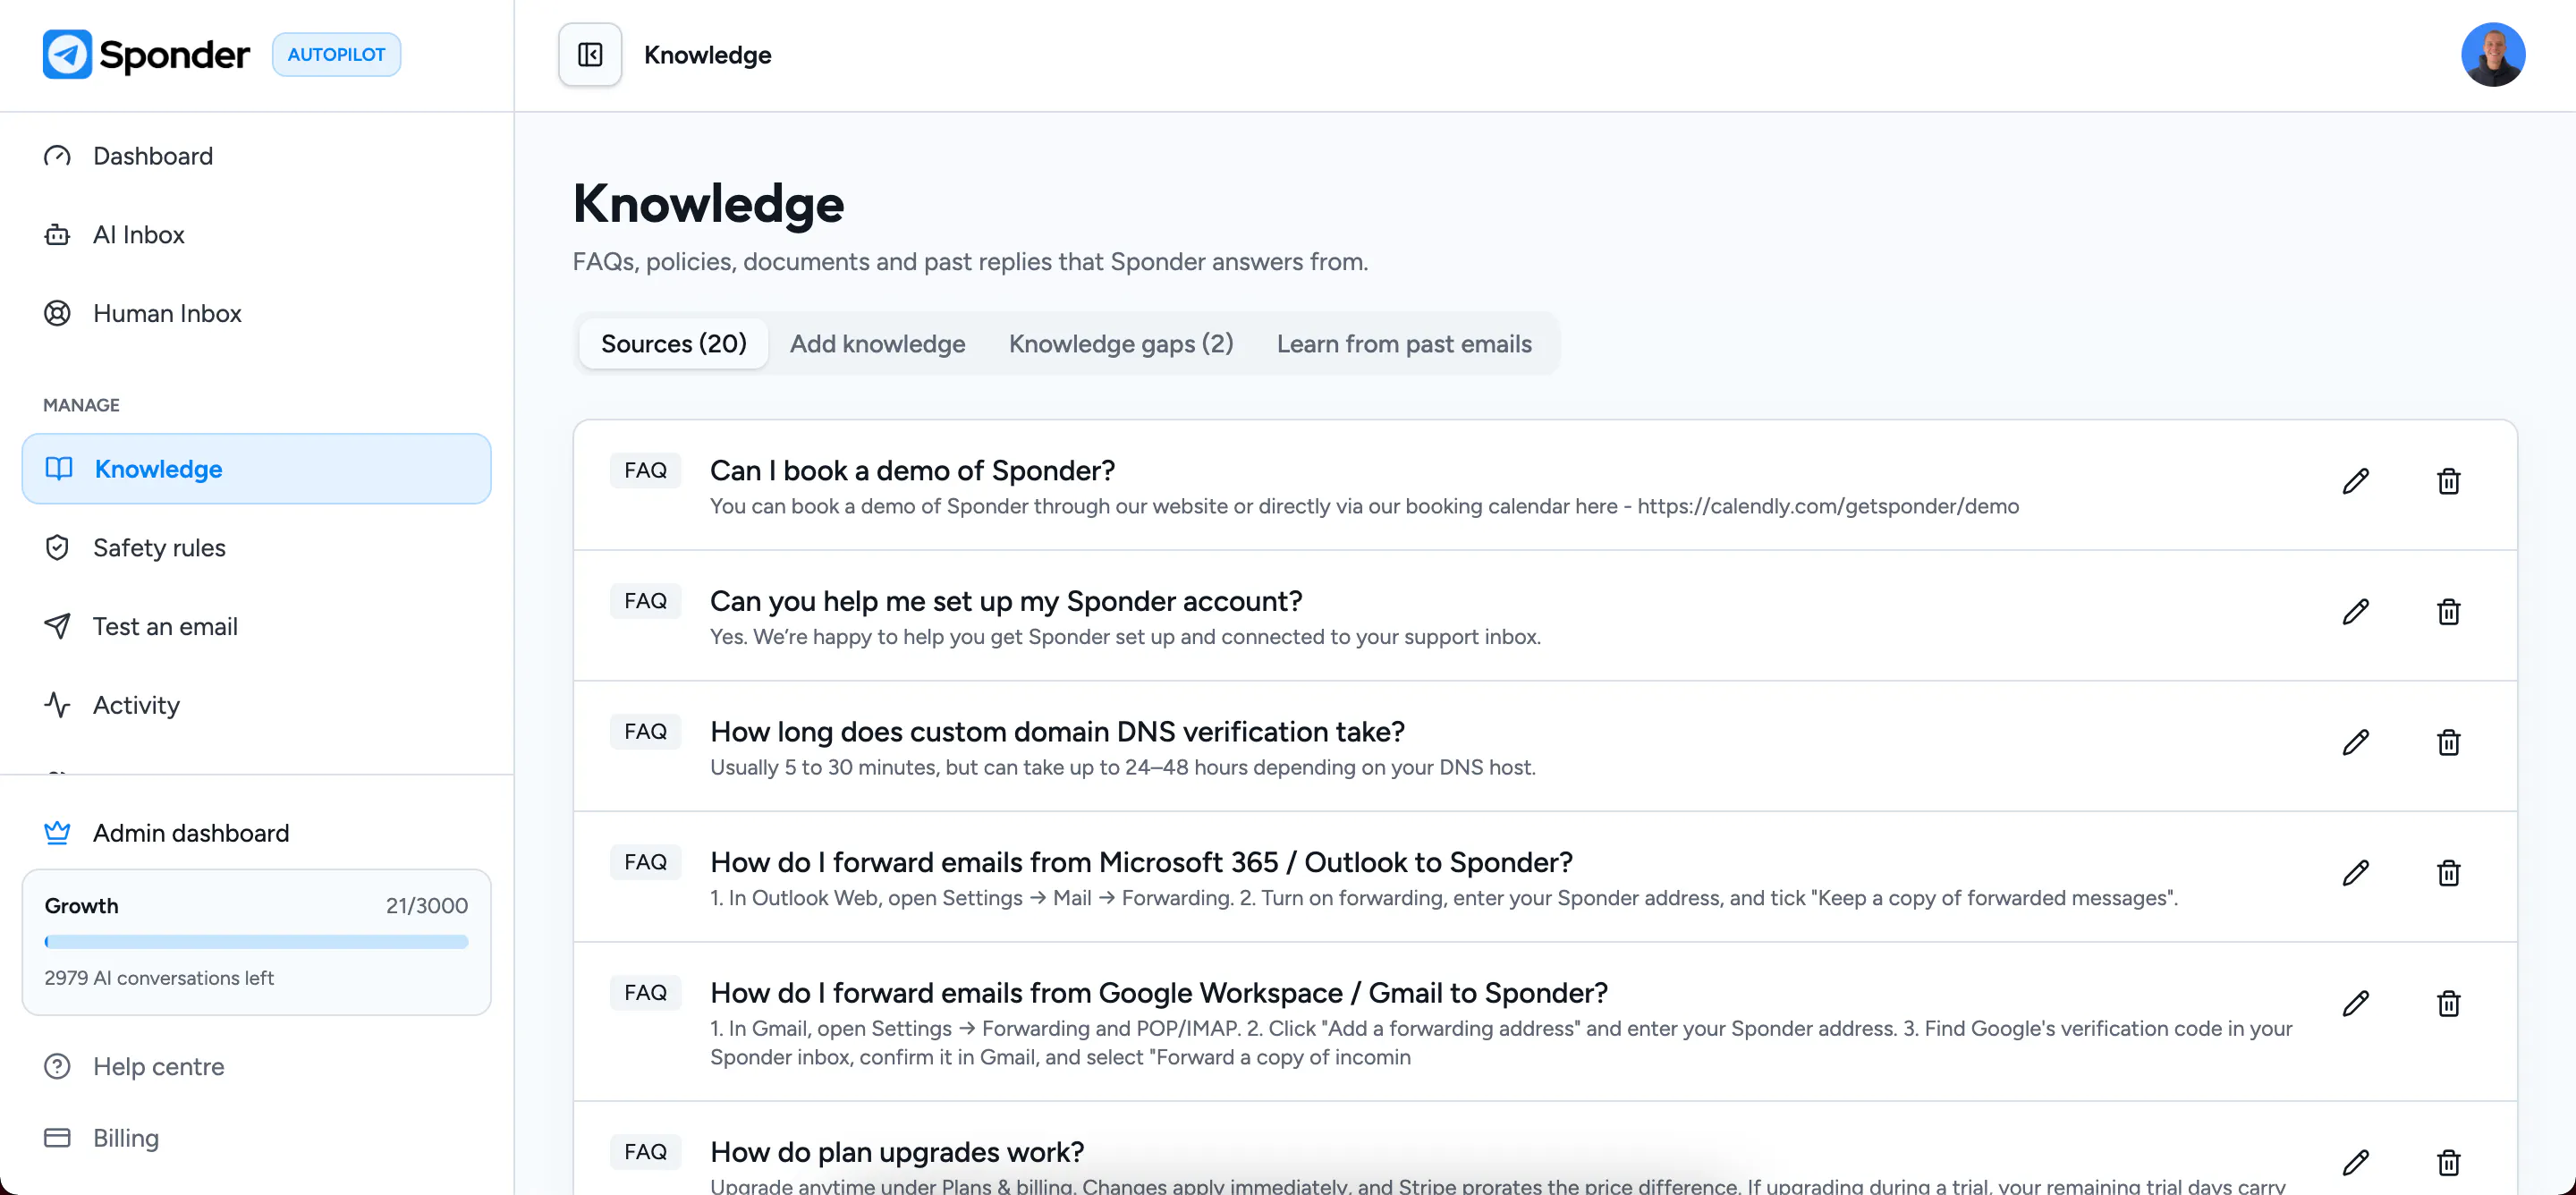
Task: Edit the Microsoft 365 / Outlook forwarding FAQ
Action: [x=2356, y=873]
